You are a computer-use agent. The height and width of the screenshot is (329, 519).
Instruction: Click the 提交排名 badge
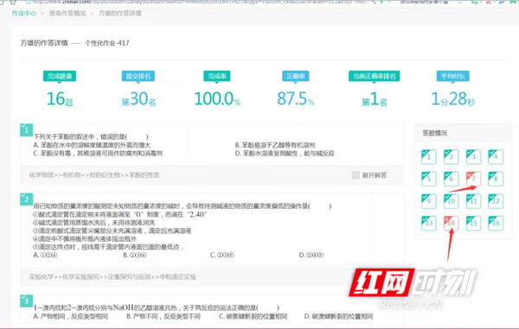coord(138,76)
